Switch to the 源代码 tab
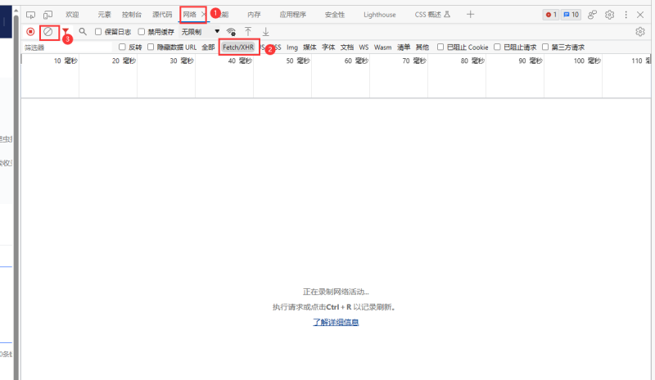The height and width of the screenshot is (380, 655). [162, 15]
